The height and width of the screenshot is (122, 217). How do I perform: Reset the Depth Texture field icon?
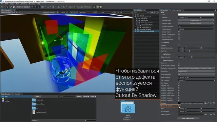pos(214,115)
